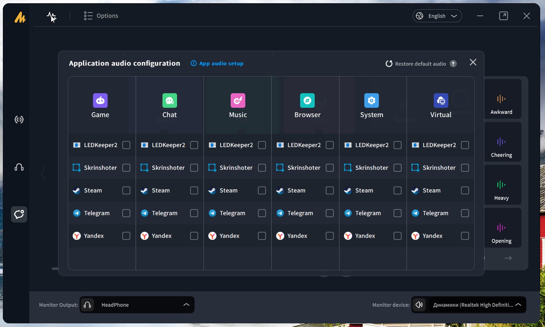Check LEDKeeper2 in Virtual column
Viewport: 545px width, 327px height.
[465, 145]
